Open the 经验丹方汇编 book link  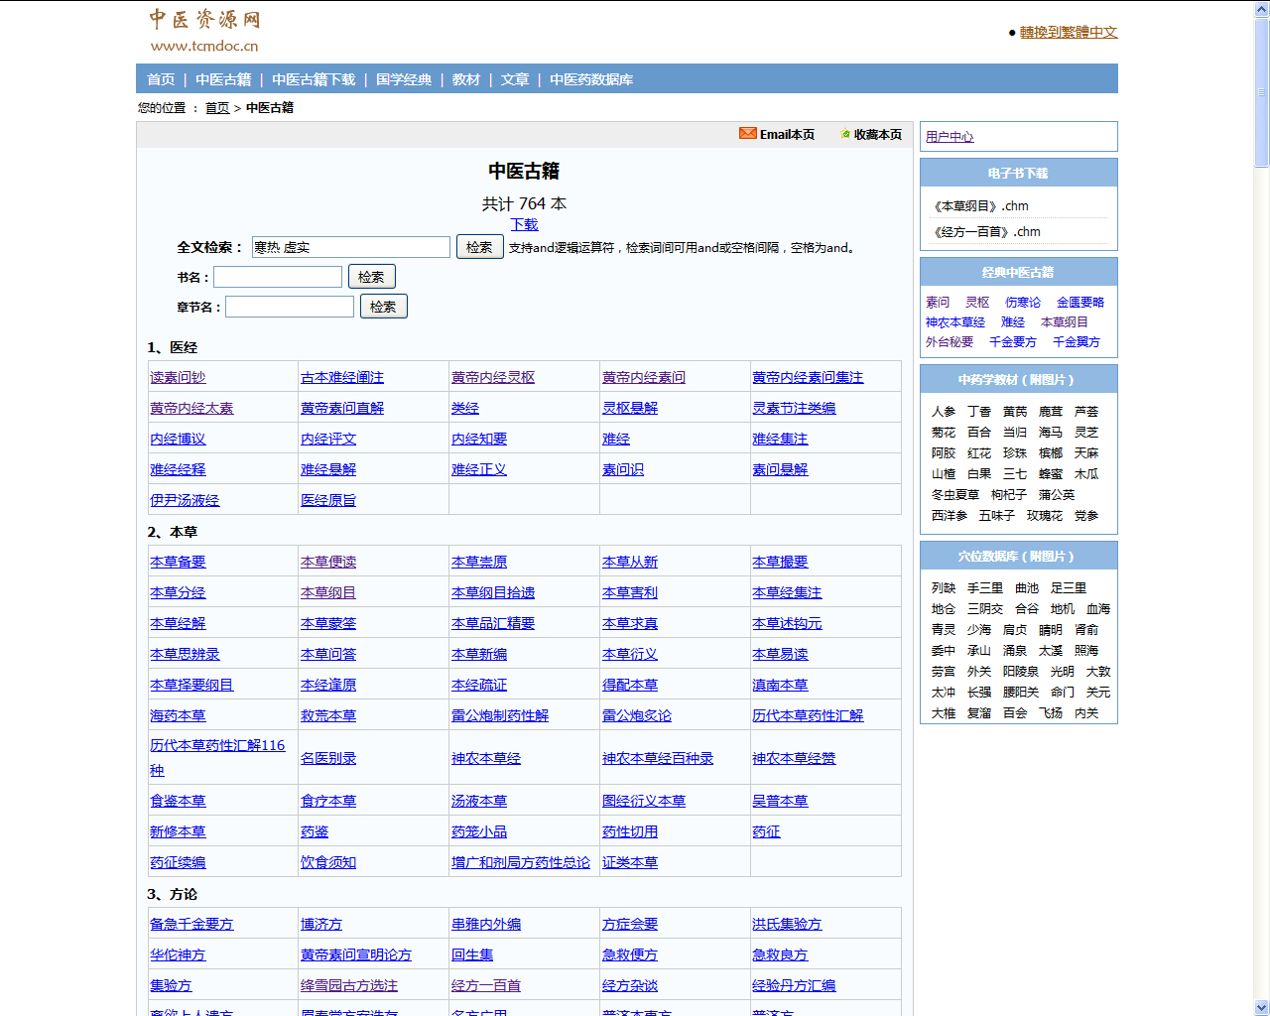click(x=794, y=986)
